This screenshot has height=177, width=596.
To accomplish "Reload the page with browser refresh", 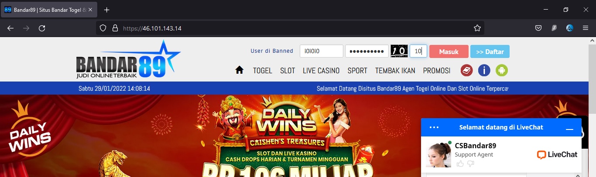I will coord(42,28).
